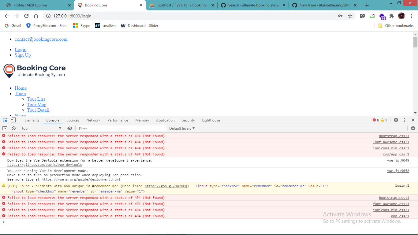The width and height of the screenshot is (418, 235).
Task: Click the contact@bookingcore.com link
Action: pyautogui.click(x=41, y=39)
